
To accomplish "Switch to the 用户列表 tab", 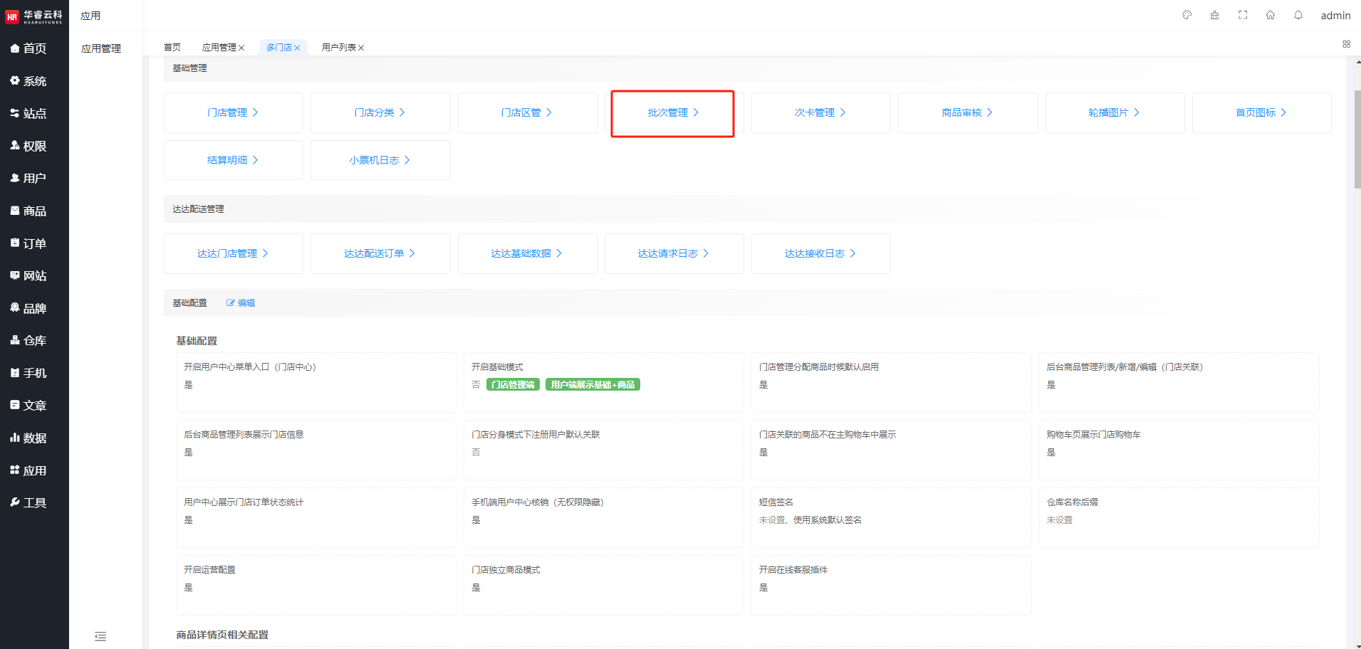I will tap(338, 48).
